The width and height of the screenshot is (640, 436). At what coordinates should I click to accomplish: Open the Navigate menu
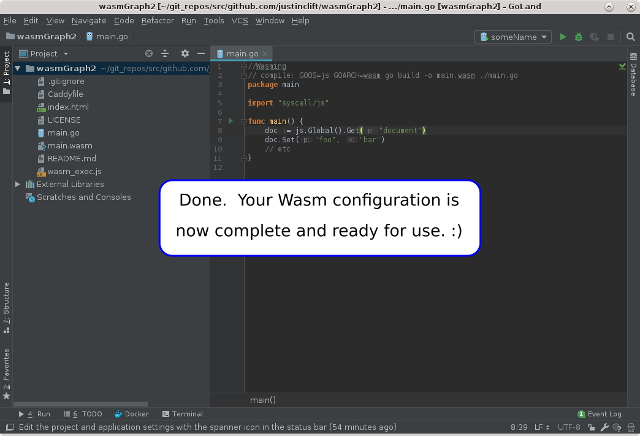(x=89, y=20)
